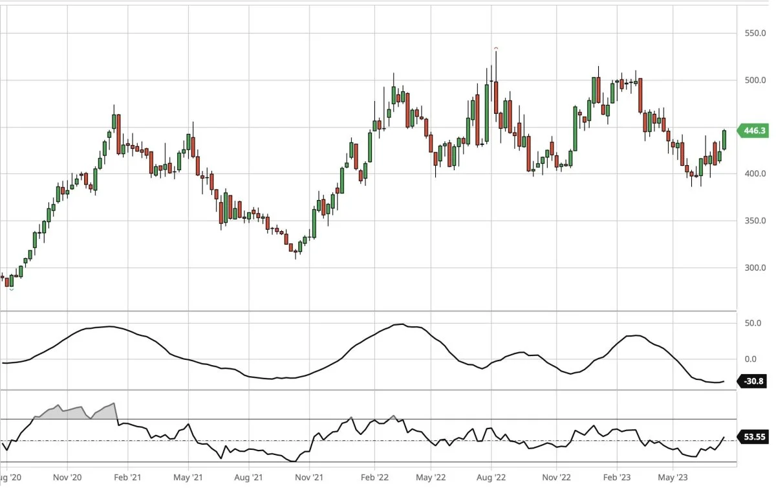Screen dimensions: 776x490
Task: Select the May '23 date label
Action: click(x=673, y=478)
